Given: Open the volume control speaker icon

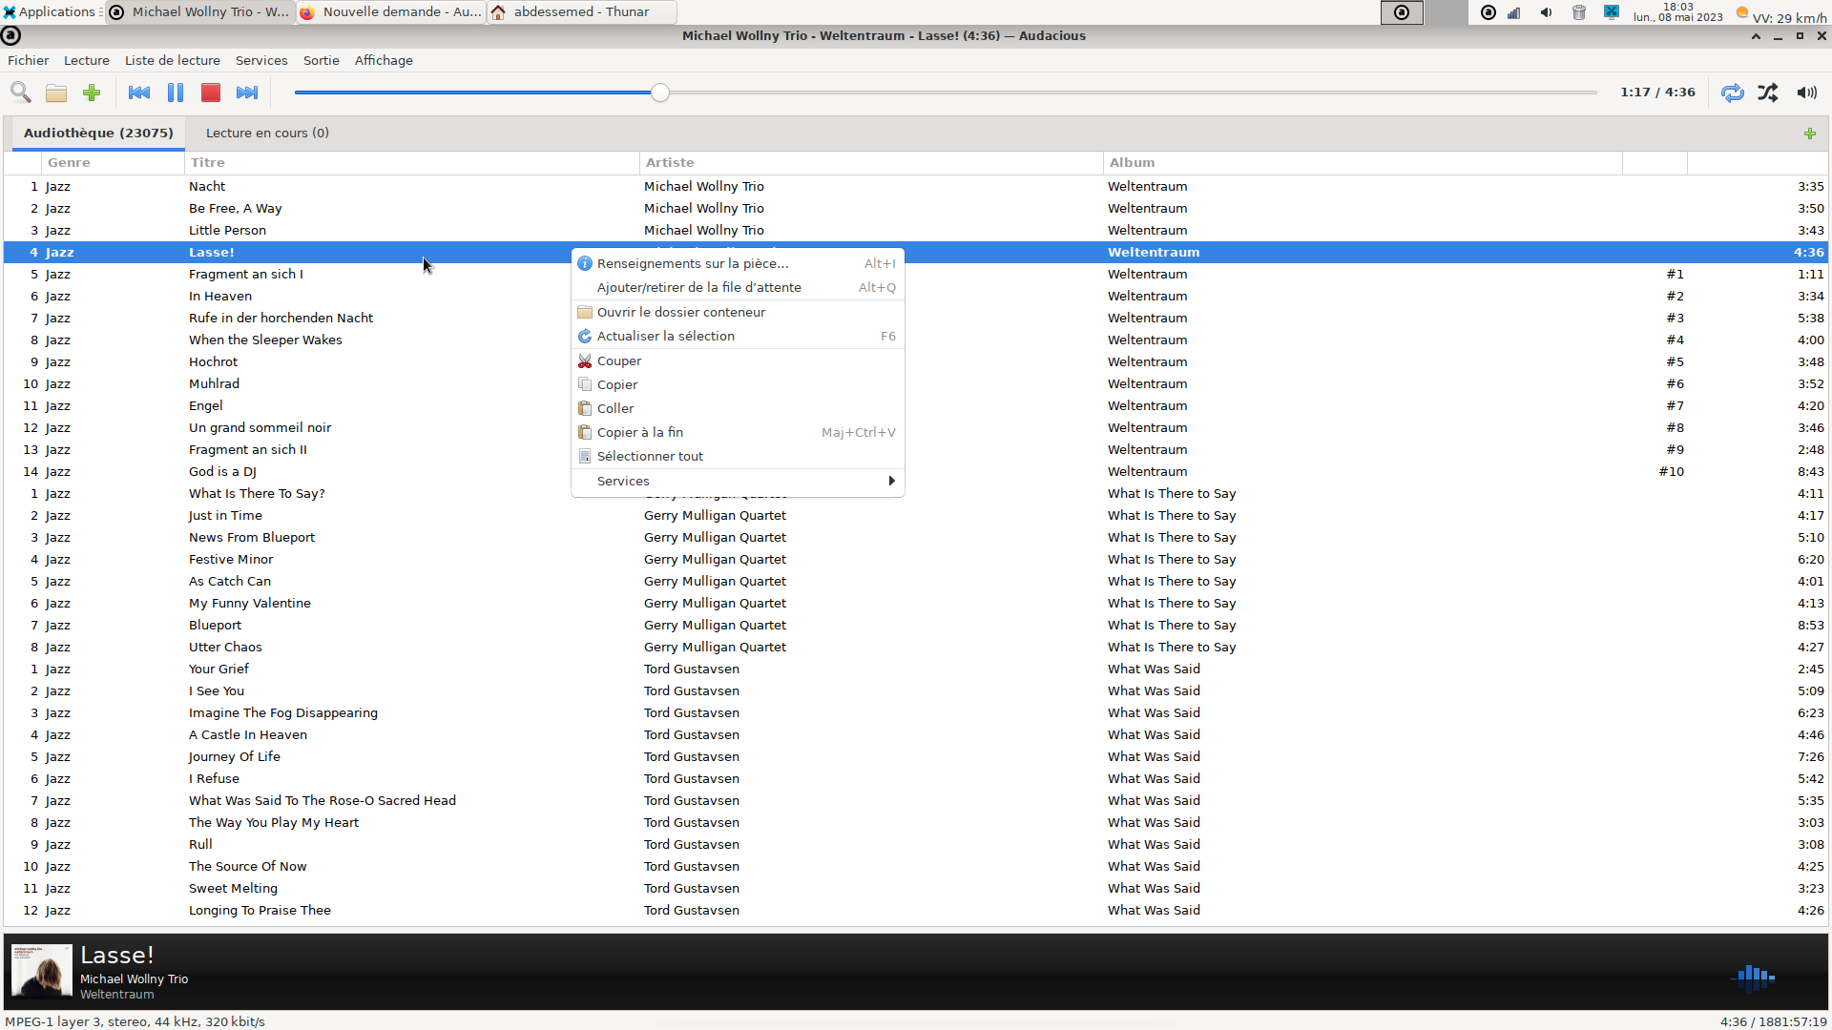Looking at the screenshot, I should [1806, 93].
